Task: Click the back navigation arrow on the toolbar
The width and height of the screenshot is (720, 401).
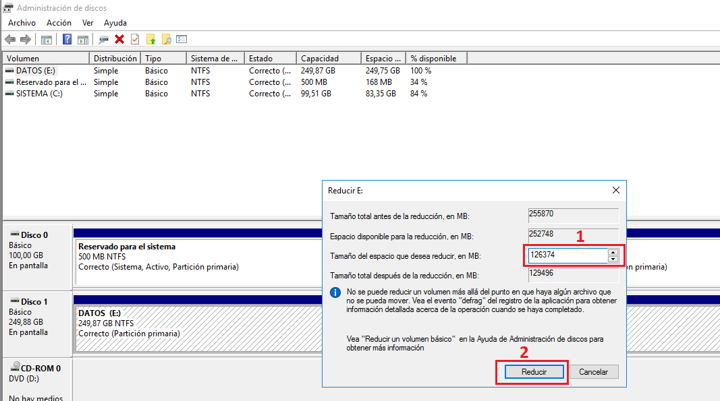Action: [x=9, y=39]
